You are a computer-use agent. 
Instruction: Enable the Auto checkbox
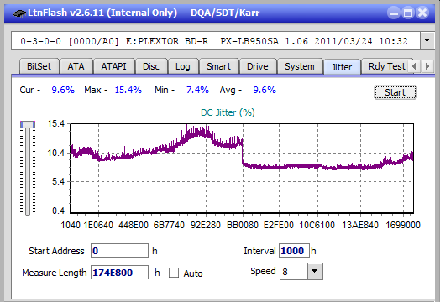pyautogui.click(x=174, y=273)
